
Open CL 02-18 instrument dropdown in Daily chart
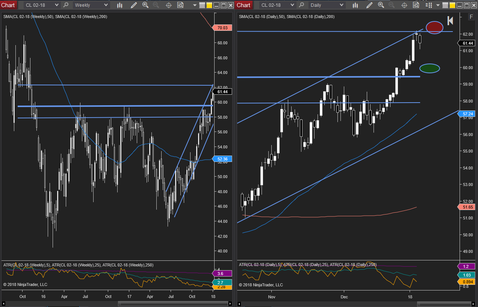277,5
